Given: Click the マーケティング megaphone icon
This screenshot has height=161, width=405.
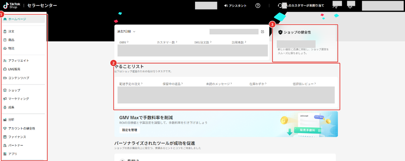Looking at the screenshot, I should pos(5,99).
